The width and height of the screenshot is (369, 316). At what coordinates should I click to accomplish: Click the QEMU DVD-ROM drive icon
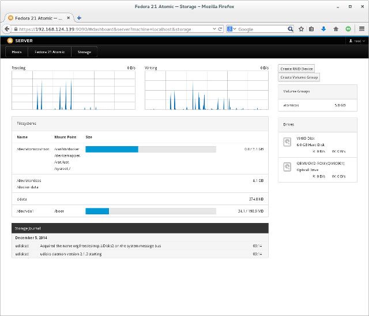click(287, 167)
